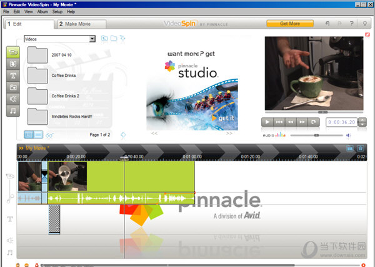The image size is (375, 267).
Task: Open the Album menu
Action: [x=42, y=12]
